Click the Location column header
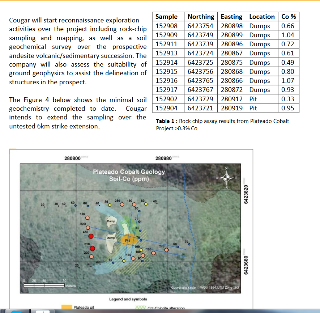 262,17
